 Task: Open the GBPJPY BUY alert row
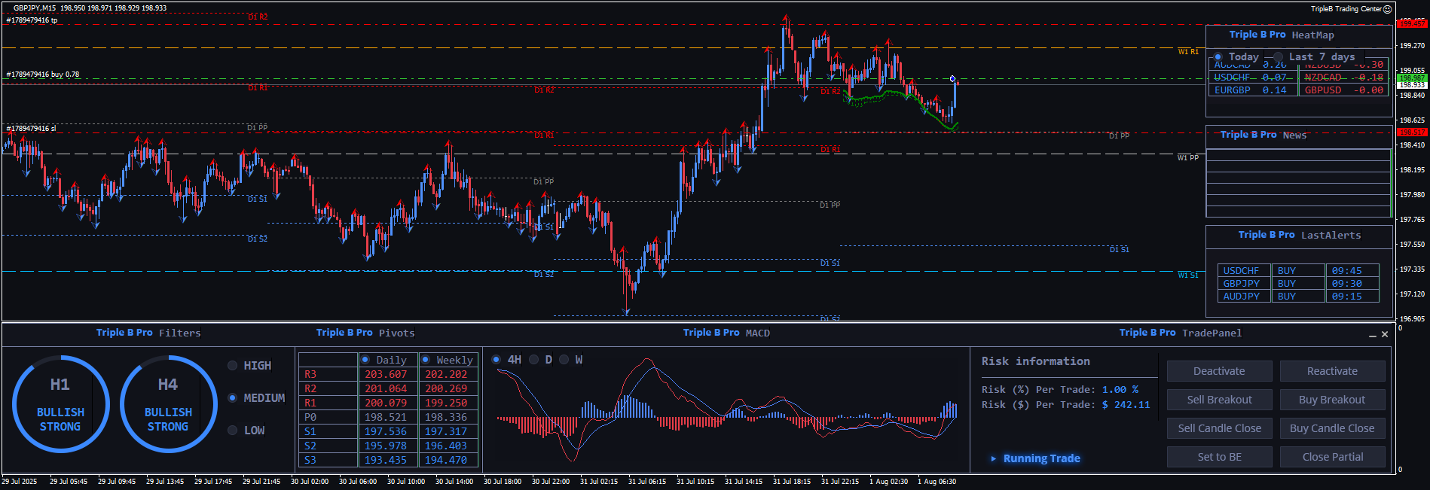pos(1298,284)
